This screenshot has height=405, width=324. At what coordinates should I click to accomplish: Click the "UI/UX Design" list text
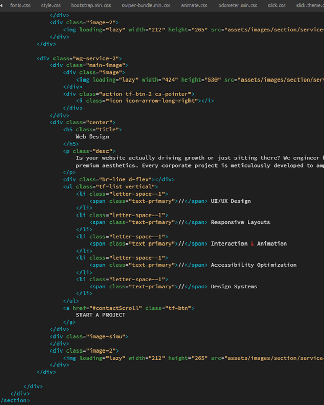tap(231, 201)
